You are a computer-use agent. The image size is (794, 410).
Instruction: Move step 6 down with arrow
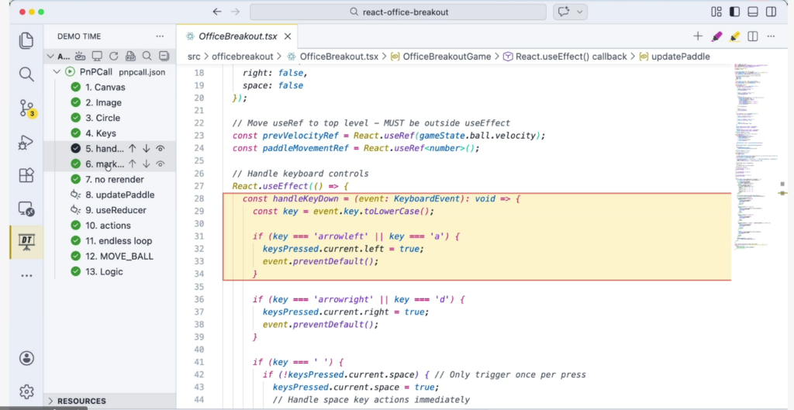point(147,164)
